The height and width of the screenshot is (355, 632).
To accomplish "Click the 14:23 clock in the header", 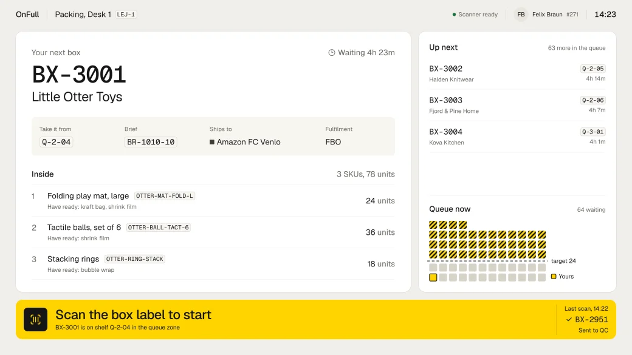I will tap(605, 15).
